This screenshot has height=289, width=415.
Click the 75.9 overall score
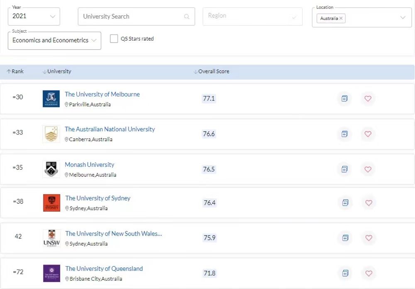click(x=210, y=238)
